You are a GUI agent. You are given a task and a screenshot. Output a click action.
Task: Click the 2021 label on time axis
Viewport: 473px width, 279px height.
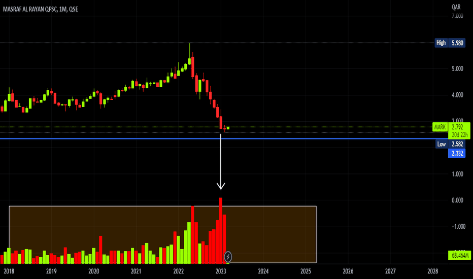point(136,271)
